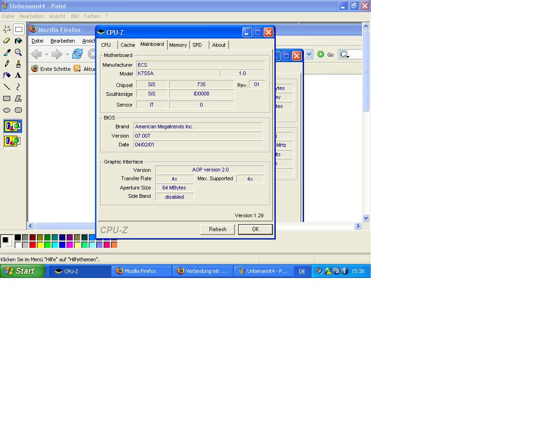Open the Erste Schritte bookmark in Firefox
The width and height of the screenshot is (539, 448).
coord(51,69)
